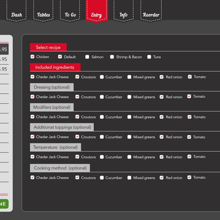This screenshot has height=220, width=220.
Task: Uncheck Croutons under Modifiers section
Action: point(77,117)
